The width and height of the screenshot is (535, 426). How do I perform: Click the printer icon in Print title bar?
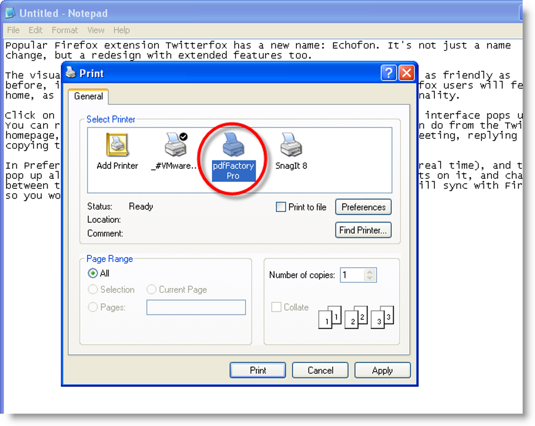[x=71, y=73]
